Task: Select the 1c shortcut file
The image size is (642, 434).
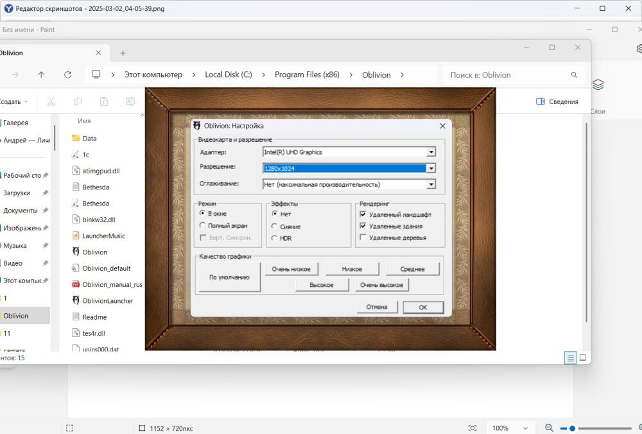Action: 81,155
